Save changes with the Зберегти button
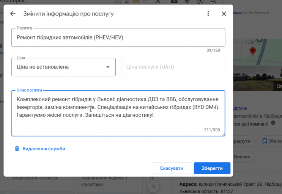This screenshot has width=282, height=194. pos(212,168)
